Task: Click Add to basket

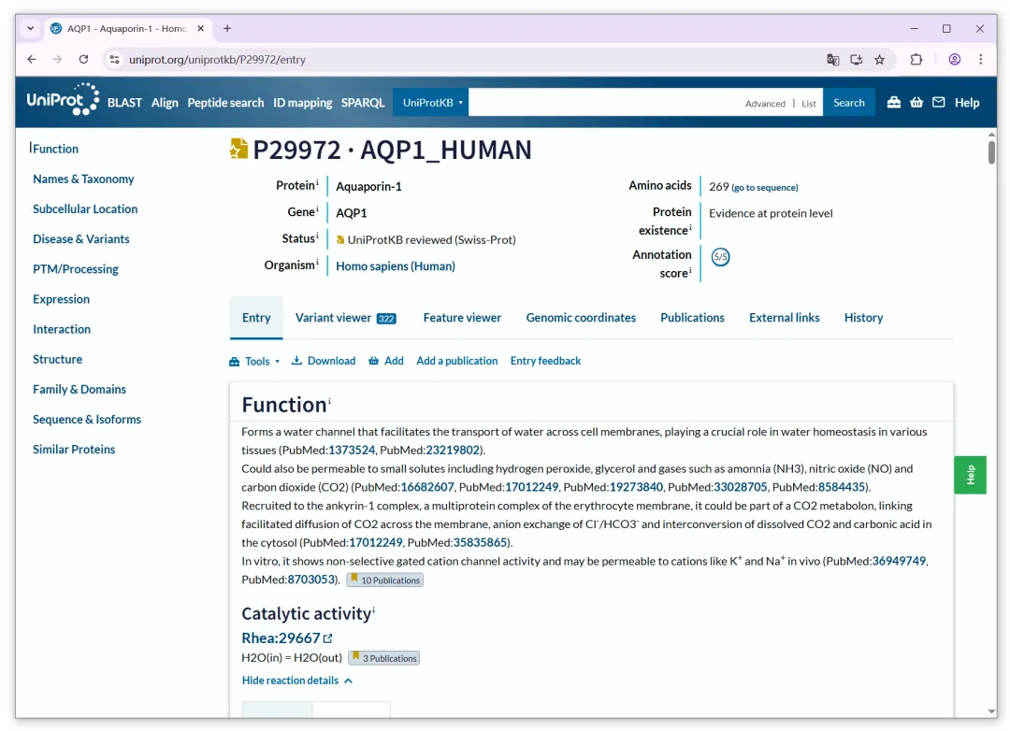Action: click(386, 361)
